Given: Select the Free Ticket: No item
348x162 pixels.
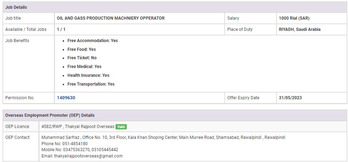Looking at the screenshot, I should click(x=82, y=58).
